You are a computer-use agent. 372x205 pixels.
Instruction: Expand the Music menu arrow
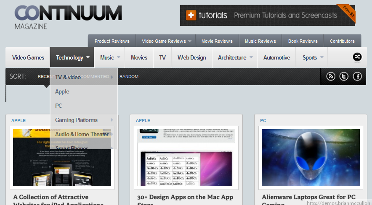click(x=119, y=57)
